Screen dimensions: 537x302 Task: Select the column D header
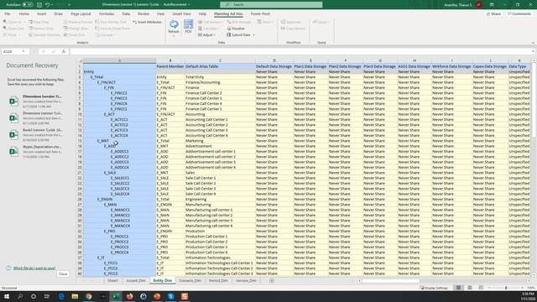click(x=274, y=60)
